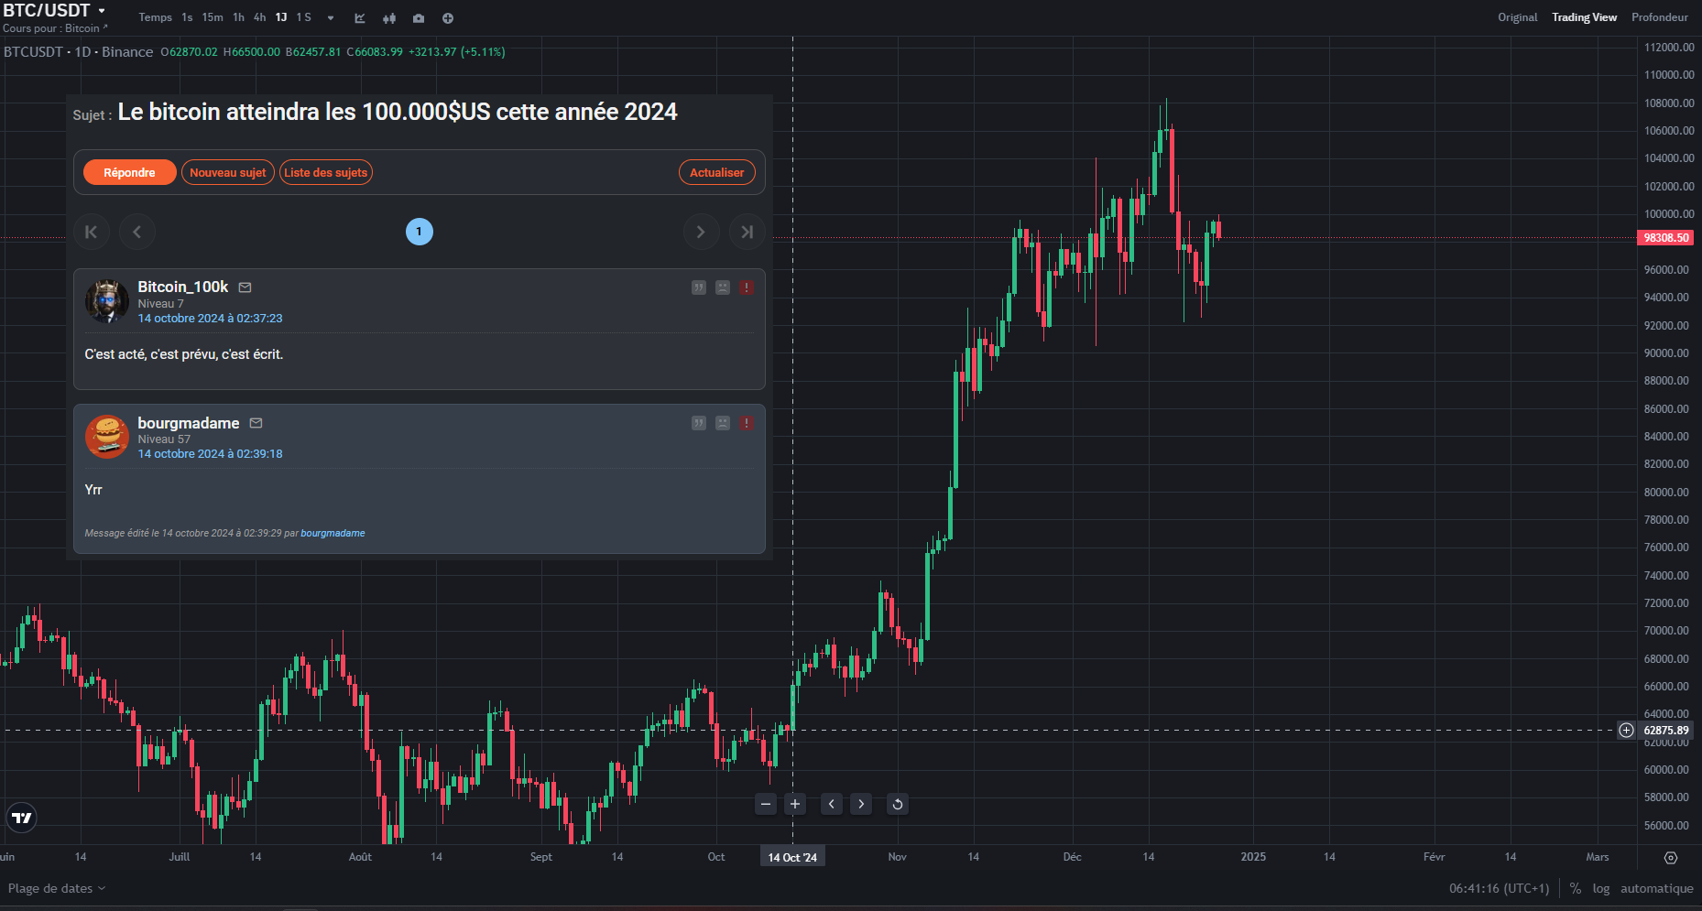Zoom out the chart with minus button
Viewport: 1702px width, 911px height.
766,804
